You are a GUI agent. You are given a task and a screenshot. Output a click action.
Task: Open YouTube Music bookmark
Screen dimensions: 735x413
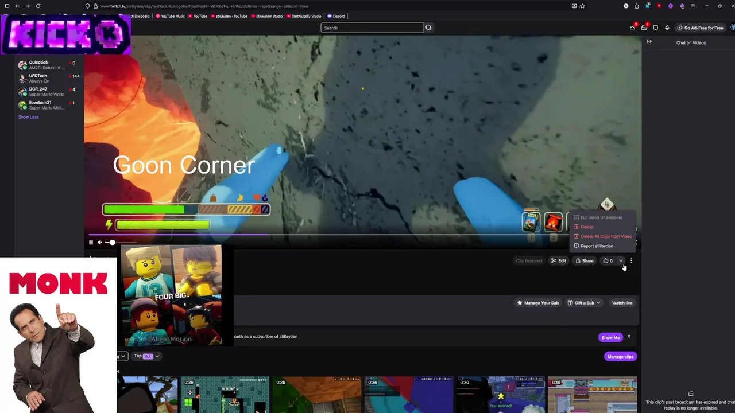170,16
